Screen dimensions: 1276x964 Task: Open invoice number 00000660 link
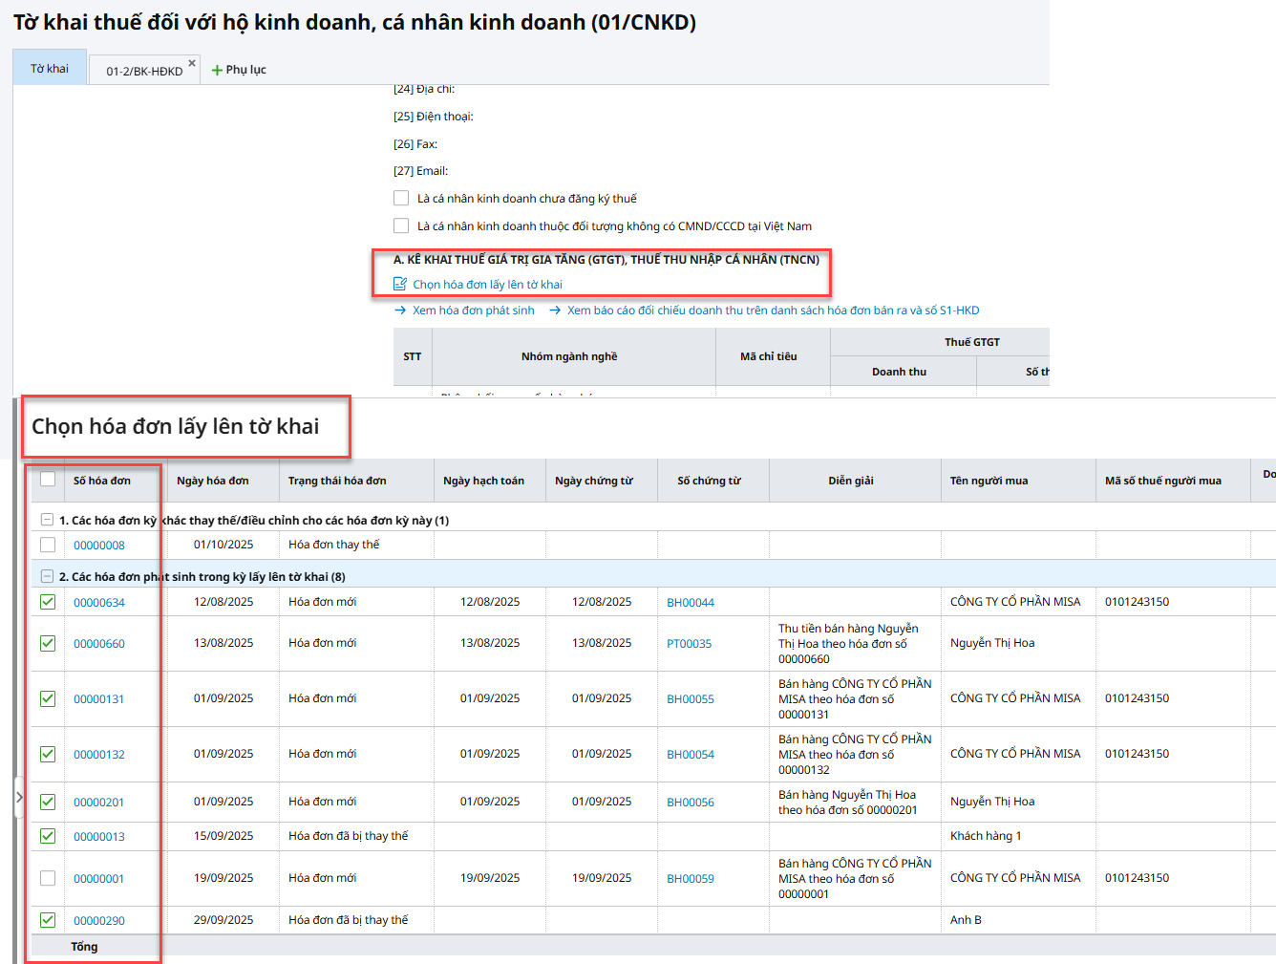point(99,644)
